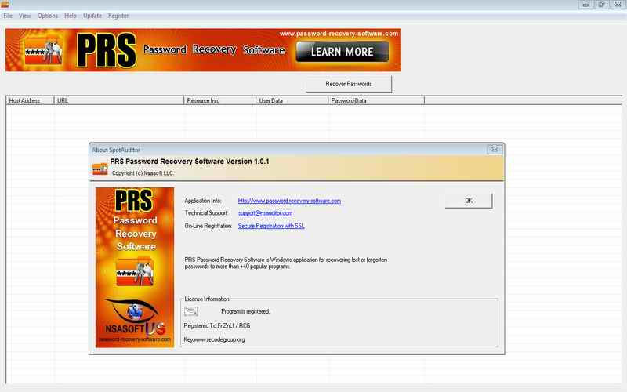This screenshot has height=392, width=627.
Task: Restore down the main window
Action: click(x=600, y=5)
